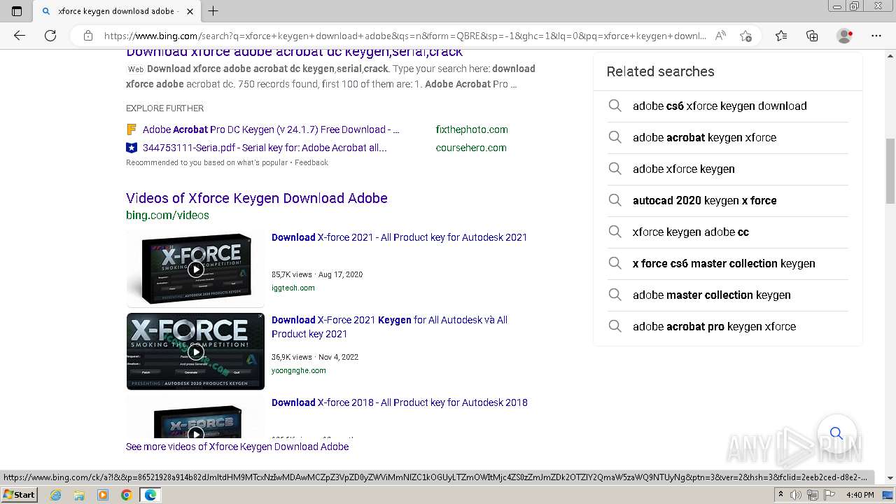Open the tab actions menu icon
Image resolution: width=896 pixels, height=504 pixels.
point(17,11)
